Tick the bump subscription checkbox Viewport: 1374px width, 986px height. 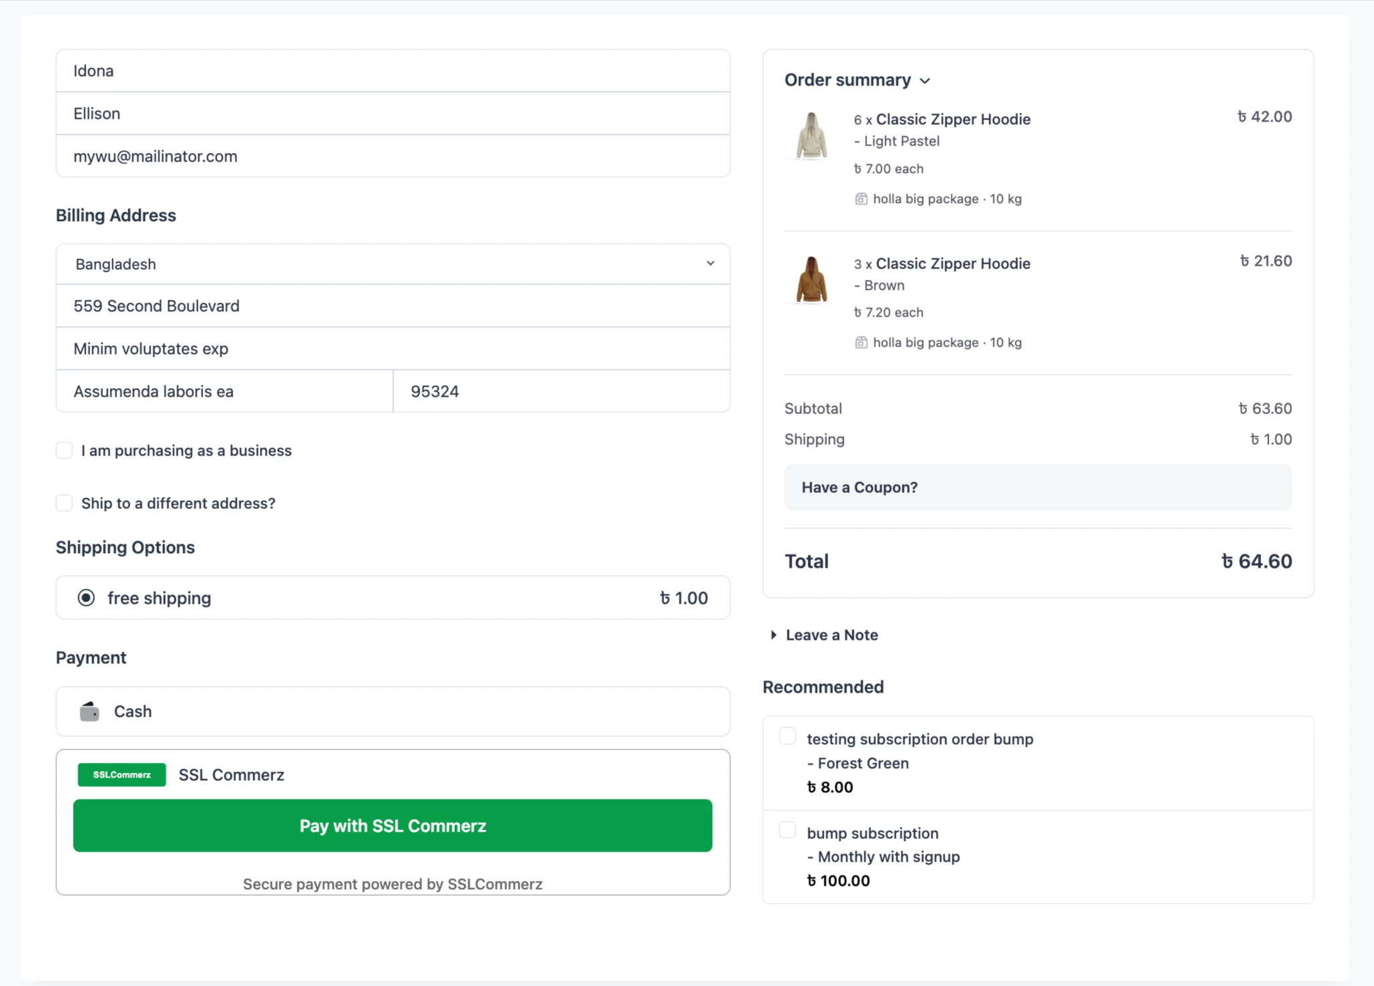(x=788, y=830)
